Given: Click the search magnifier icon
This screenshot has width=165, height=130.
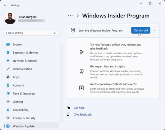Looking at the screenshot, I should coord(55,33).
